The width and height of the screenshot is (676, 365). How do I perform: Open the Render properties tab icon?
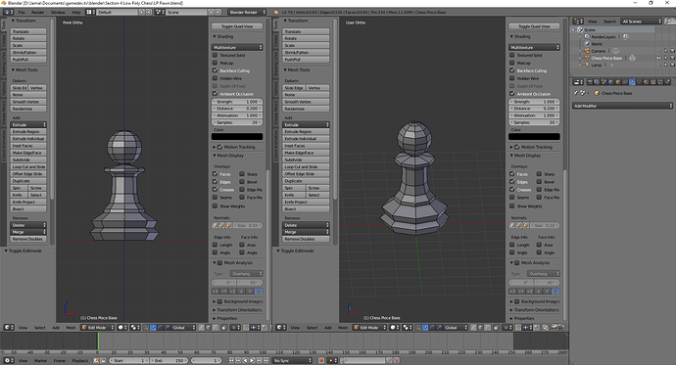[x=590, y=82]
